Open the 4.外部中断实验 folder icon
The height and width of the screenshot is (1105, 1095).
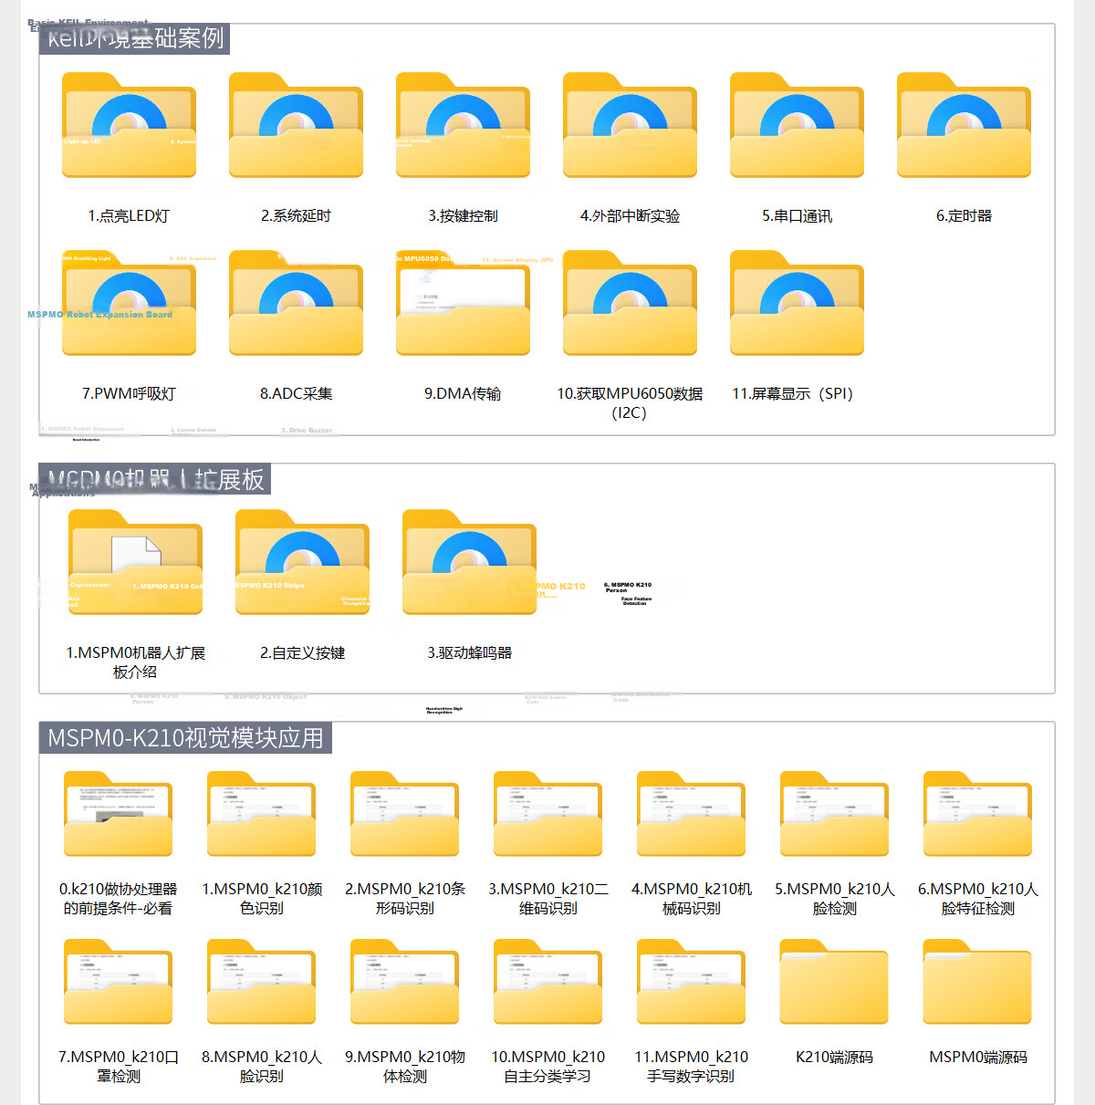630,126
